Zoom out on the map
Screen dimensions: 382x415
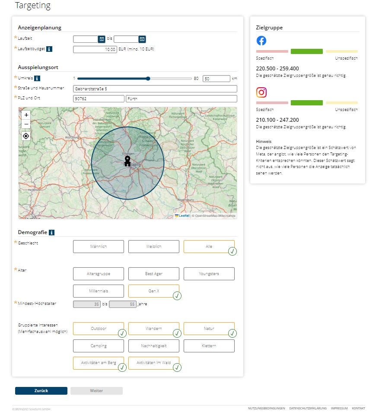26,124
